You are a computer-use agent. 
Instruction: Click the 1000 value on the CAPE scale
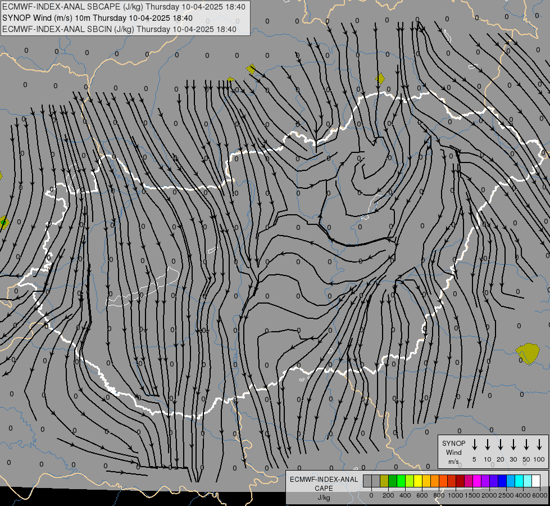tap(455, 495)
